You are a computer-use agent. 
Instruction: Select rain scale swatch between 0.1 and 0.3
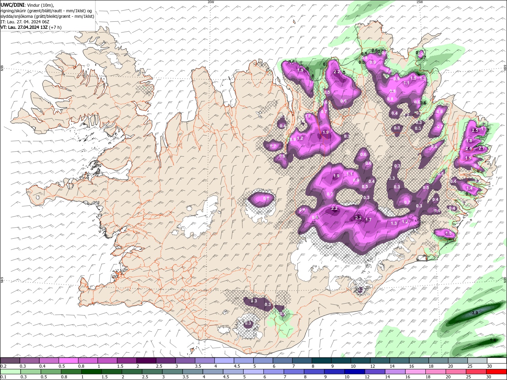(10, 372)
